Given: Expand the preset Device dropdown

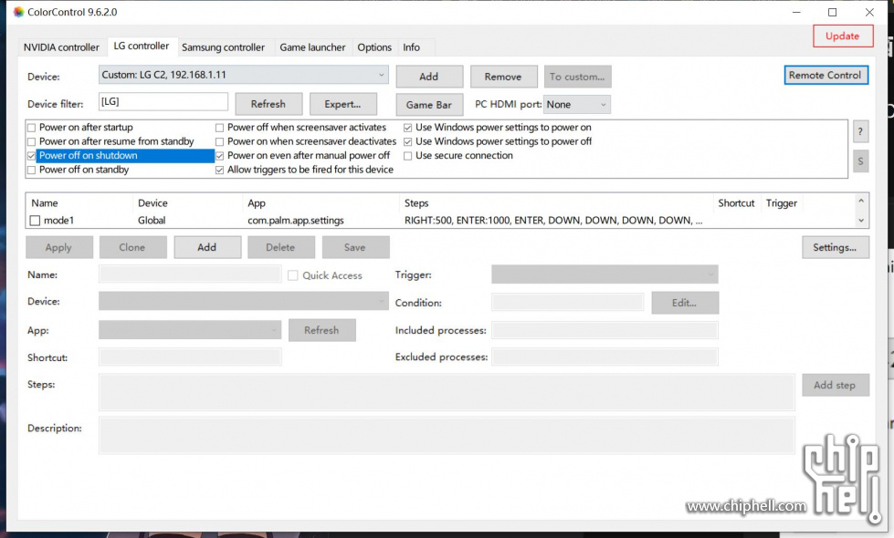Looking at the screenshot, I should point(244,301).
